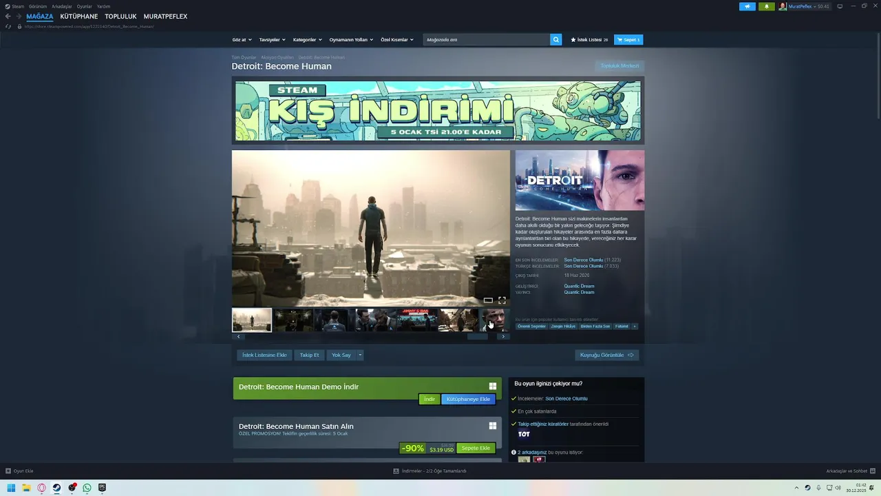
Task: Open the MURATPEFLEX profile tab
Action: tap(165, 17)
